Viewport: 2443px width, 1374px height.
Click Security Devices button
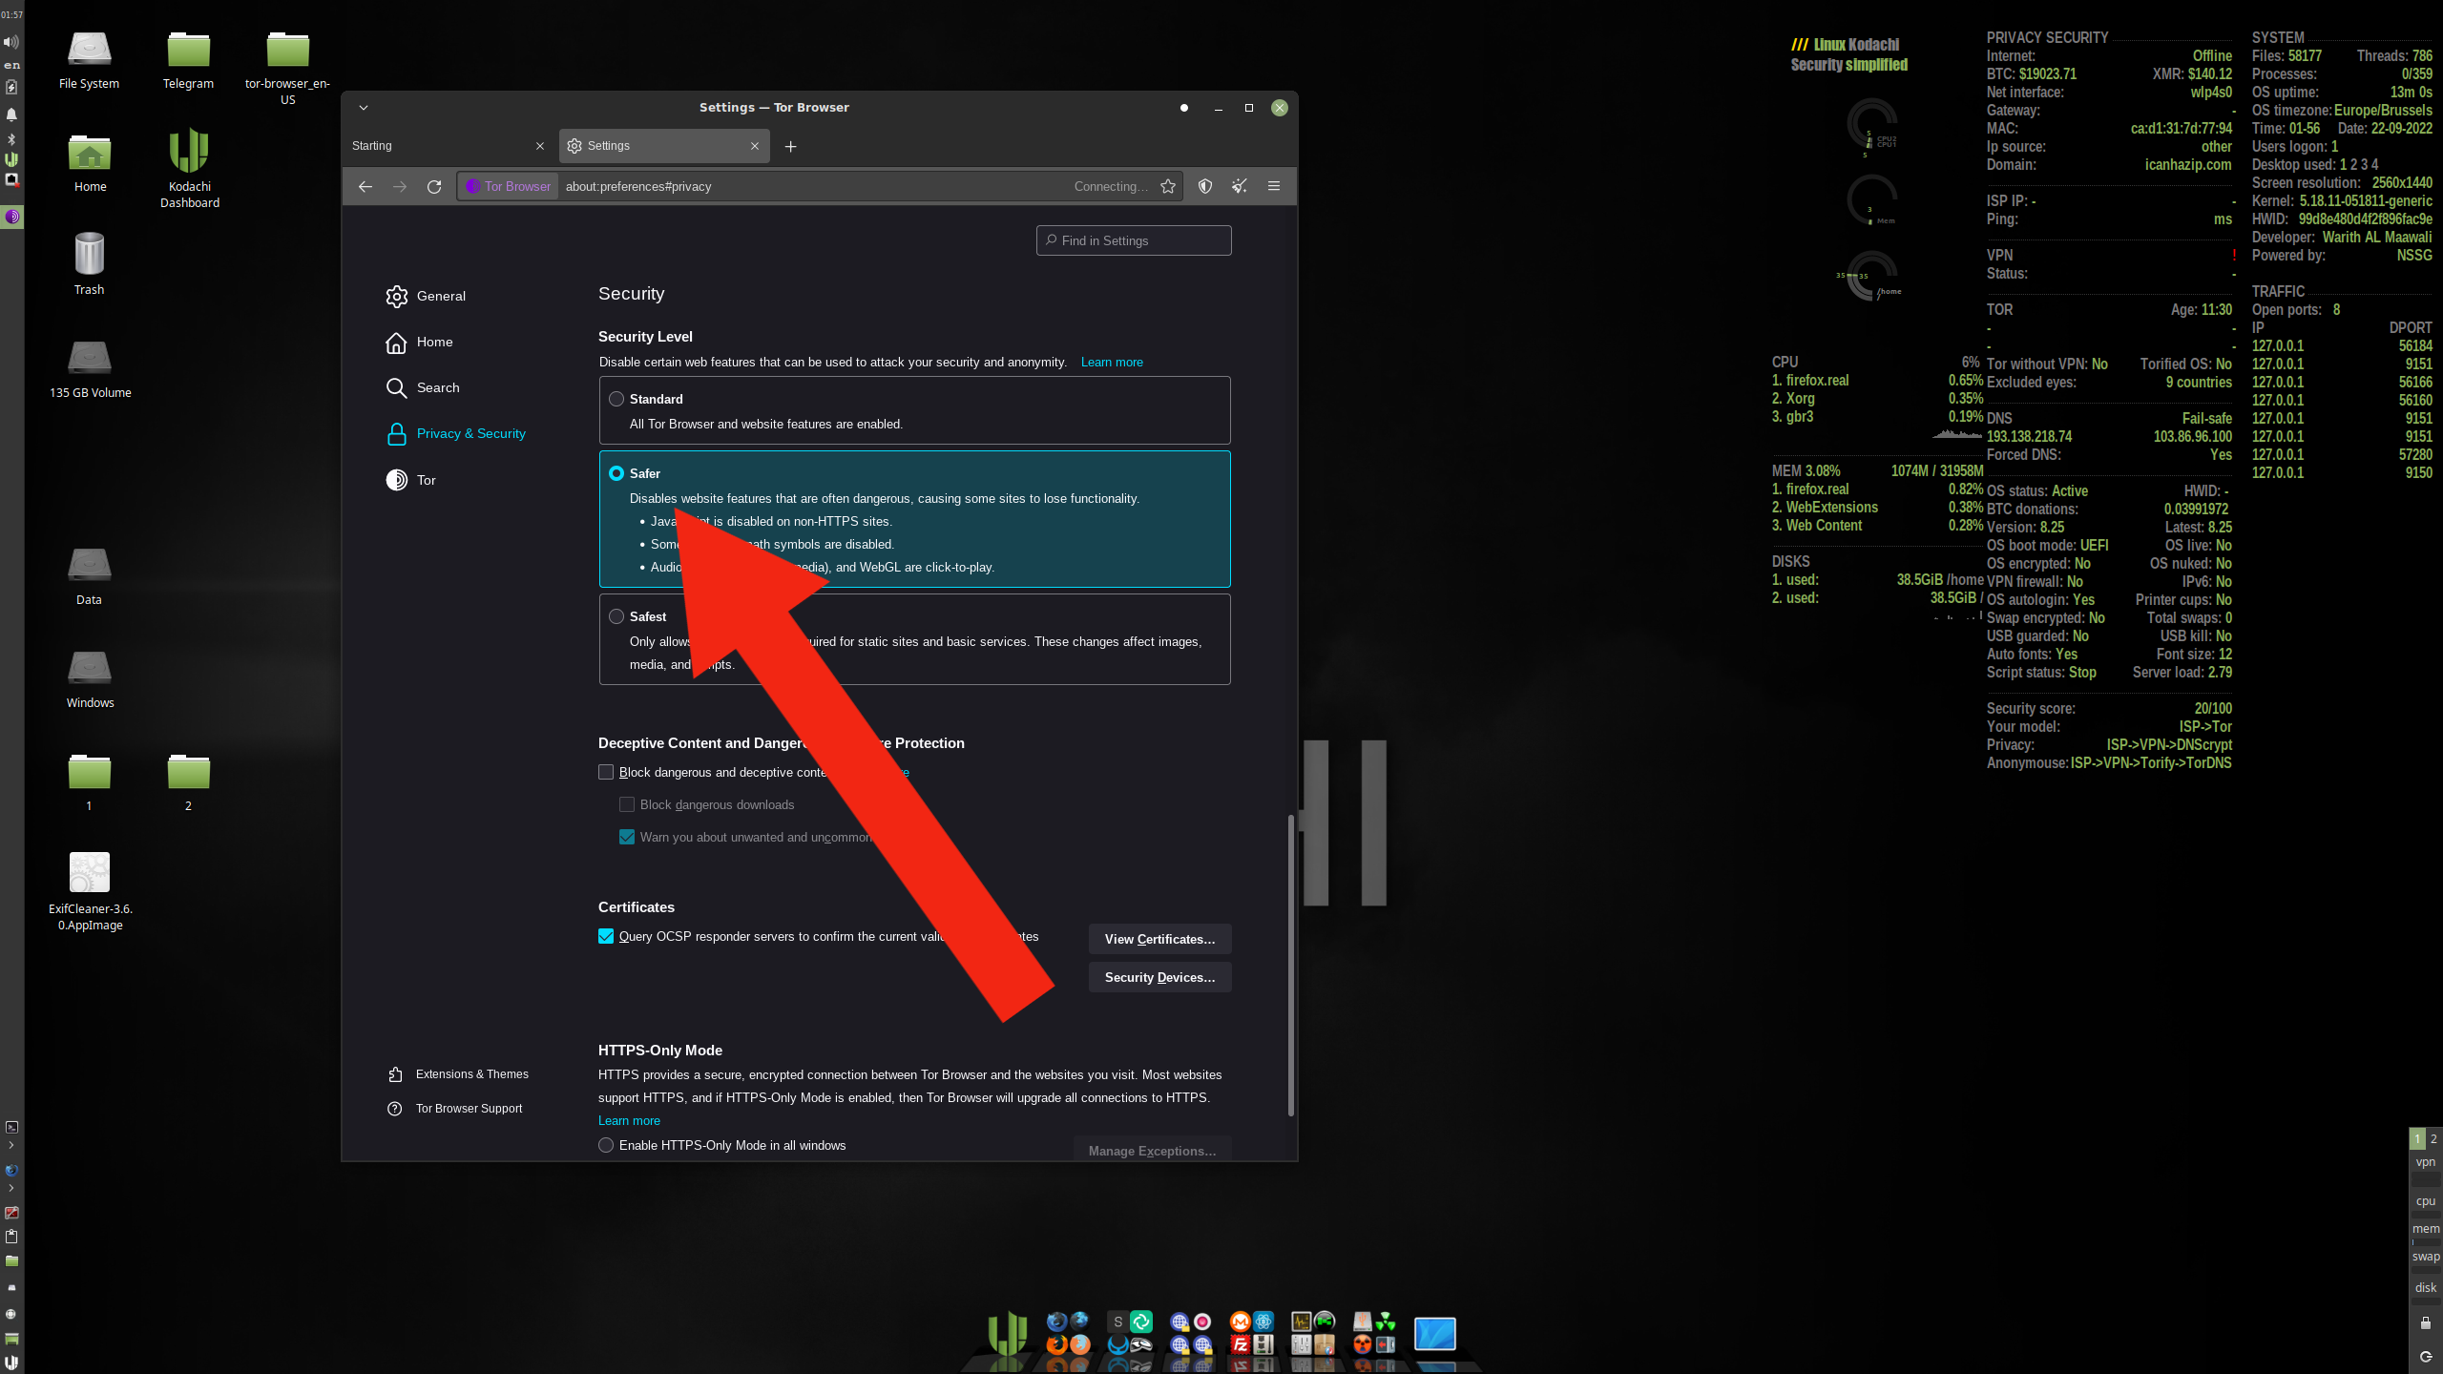point(1159,977)
